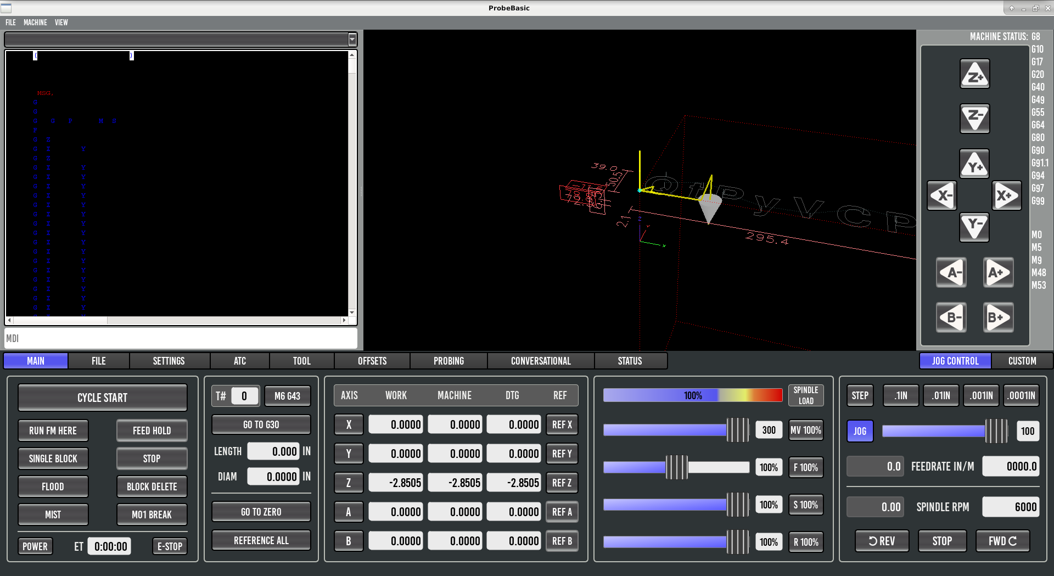Click RUN FM HERE
This screenshot has width=1054, height=576.
click(53, 430)
